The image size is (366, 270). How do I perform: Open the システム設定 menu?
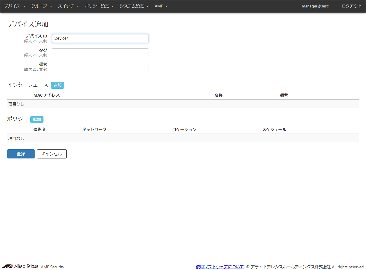click(134, 6)
